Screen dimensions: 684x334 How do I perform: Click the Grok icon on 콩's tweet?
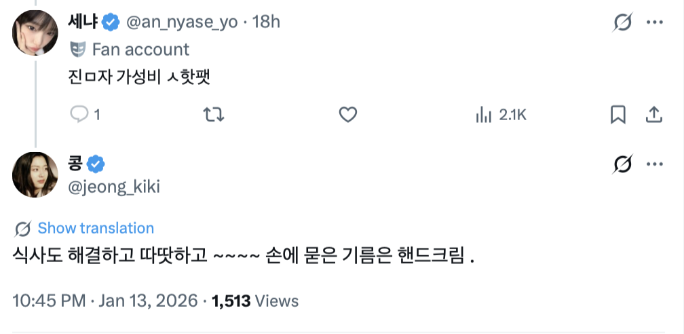pyautogui.click(x=622, y=164)
